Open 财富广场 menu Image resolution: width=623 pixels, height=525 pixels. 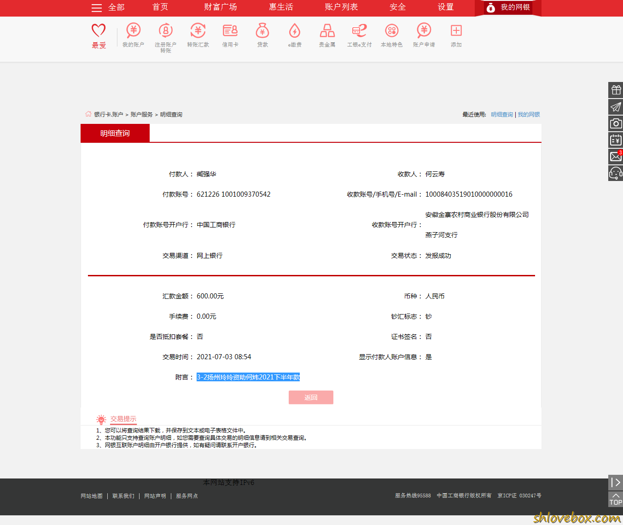[221, 7]
